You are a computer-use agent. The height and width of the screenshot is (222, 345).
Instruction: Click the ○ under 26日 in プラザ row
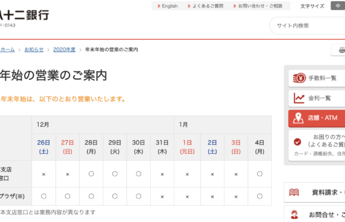coord(44,196)
